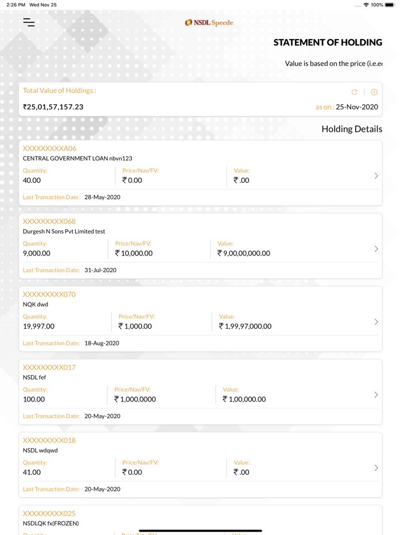Tap the battery indicator in status bar
The image size is (401, 535).
(389, 5)
